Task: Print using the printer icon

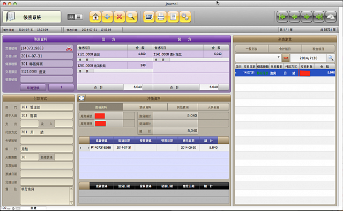Action: [161, 17]
